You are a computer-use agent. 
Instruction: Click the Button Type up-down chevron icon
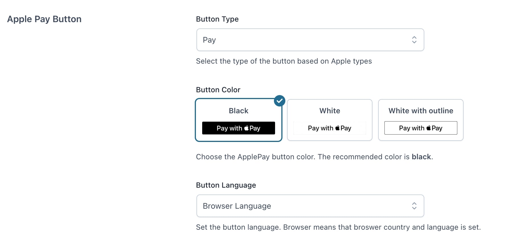(x=414, y=40)
